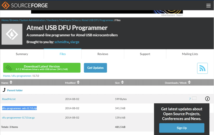Click Browse in the breadcrumb

(14, 20)
